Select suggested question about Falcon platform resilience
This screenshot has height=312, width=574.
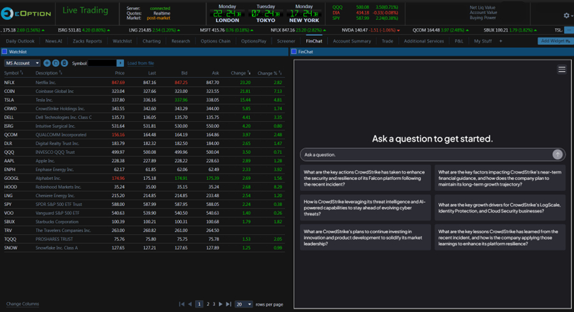(x=365, y=178)
